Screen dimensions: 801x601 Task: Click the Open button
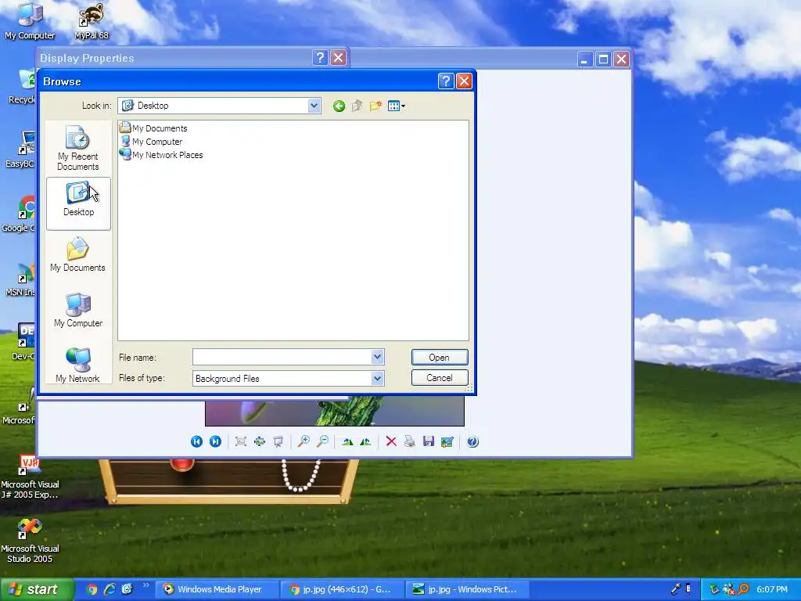click(440, 357)
